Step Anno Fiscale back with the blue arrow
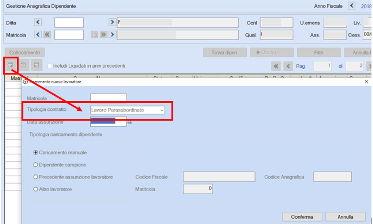Screen dimensions: 373x224 [351, 6]
